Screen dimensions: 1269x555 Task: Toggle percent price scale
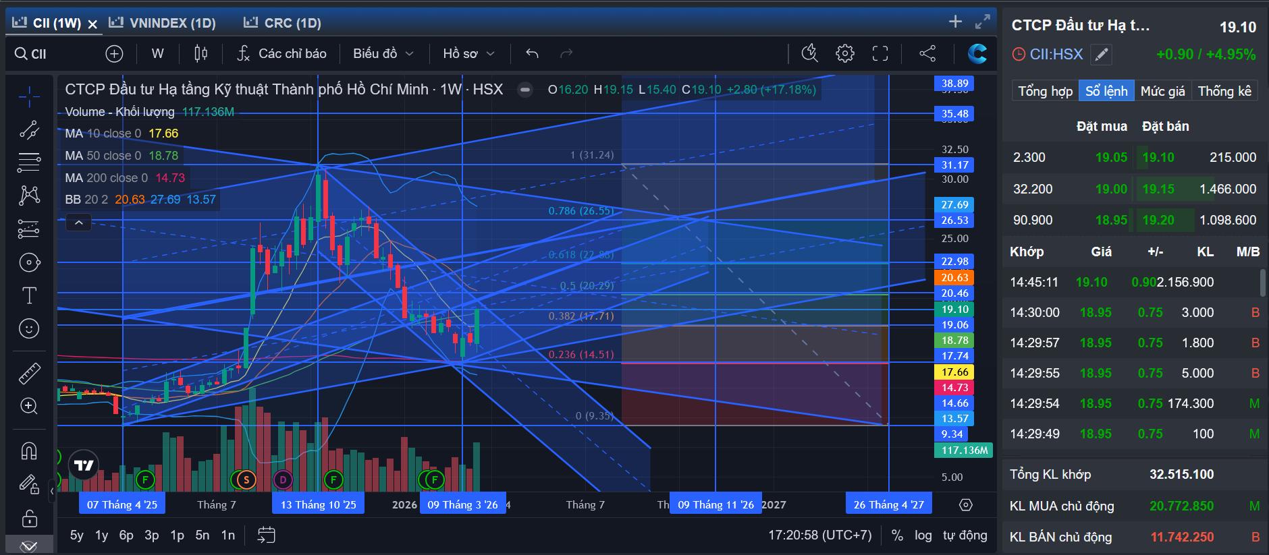897,535
